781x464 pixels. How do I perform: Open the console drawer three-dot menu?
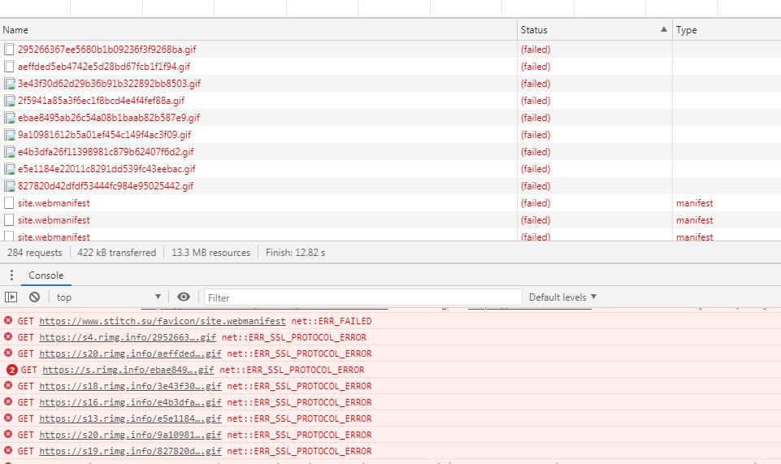(11, 275)
